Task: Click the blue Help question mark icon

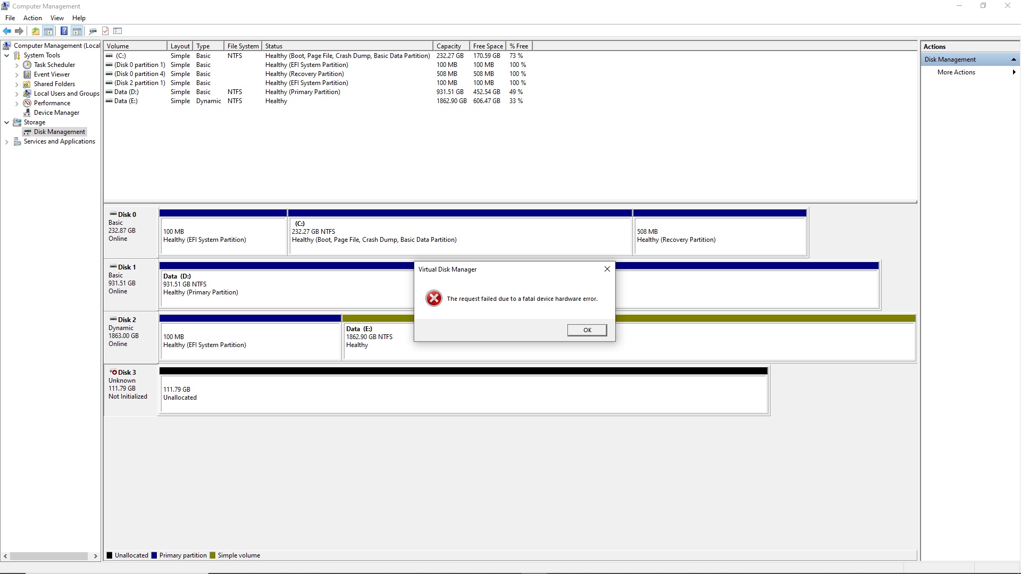Action: (64, 31)
